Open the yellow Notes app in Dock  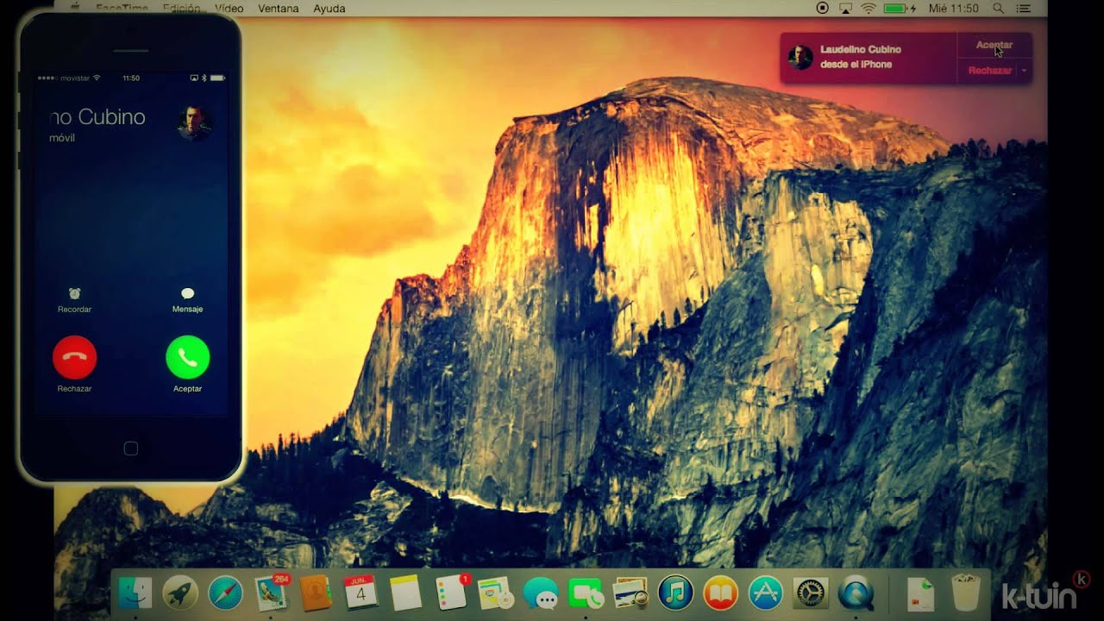pyautogui.click(x=405, y=593)
